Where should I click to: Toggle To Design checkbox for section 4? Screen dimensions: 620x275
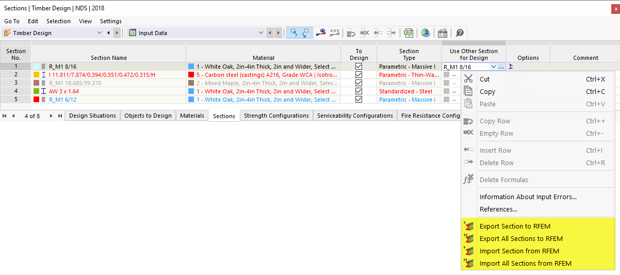click(359, 91)
